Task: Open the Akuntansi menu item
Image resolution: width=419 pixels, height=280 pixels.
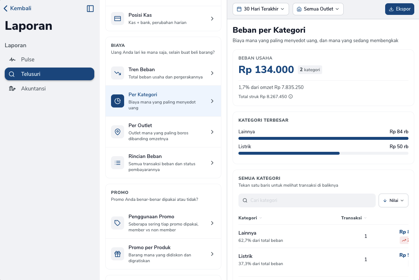Action: pyautogui.click(x=50, y=89)
